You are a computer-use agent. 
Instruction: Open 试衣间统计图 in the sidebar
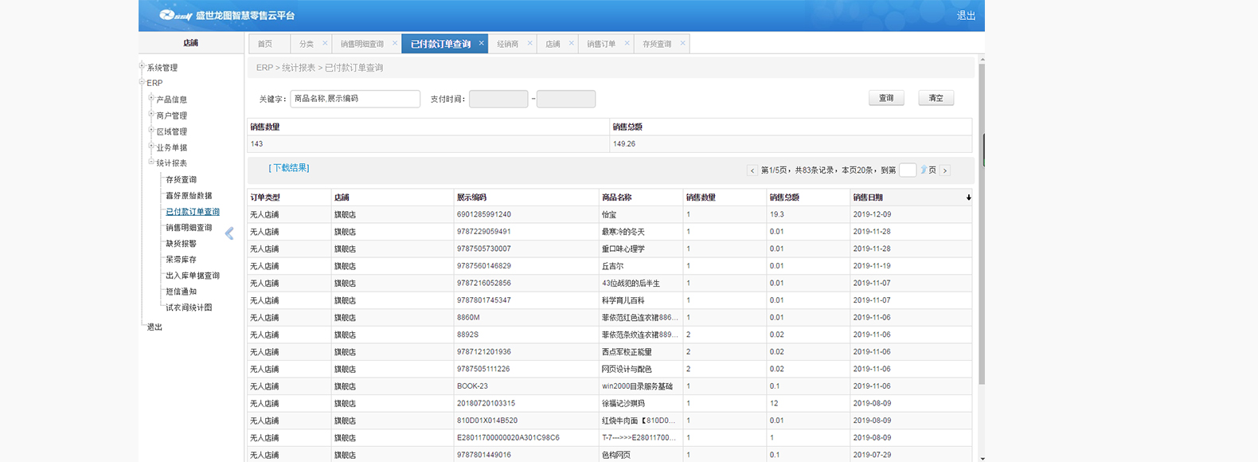[189, 307]
